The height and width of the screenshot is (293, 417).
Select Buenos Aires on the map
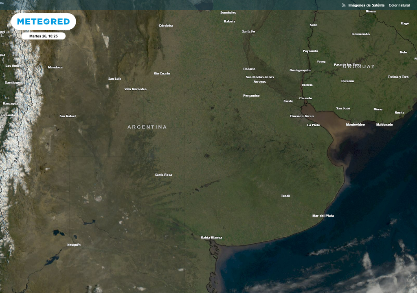(302, 116)
